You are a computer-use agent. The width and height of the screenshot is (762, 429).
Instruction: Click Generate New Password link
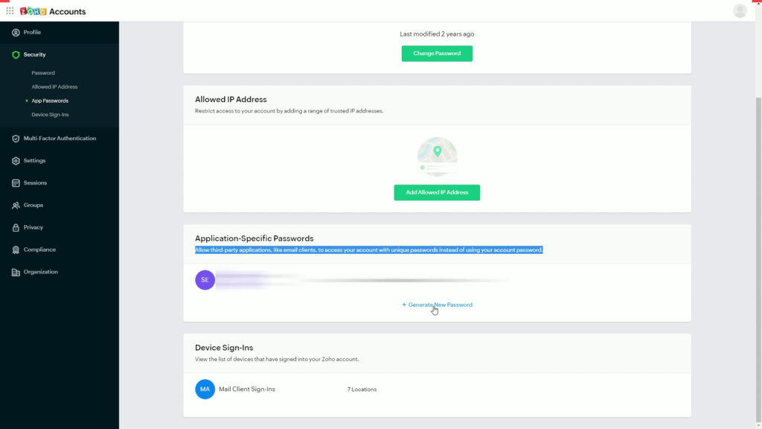(437, 305)
